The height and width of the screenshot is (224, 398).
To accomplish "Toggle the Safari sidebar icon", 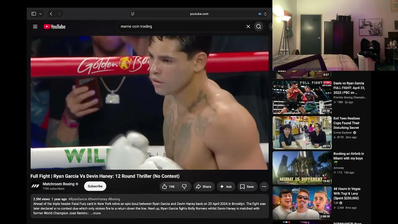I will (x=34, y=14).
